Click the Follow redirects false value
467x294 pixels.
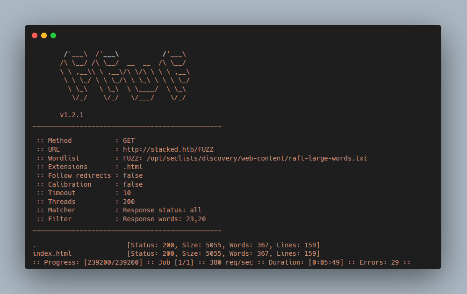(x=133, y=175)
